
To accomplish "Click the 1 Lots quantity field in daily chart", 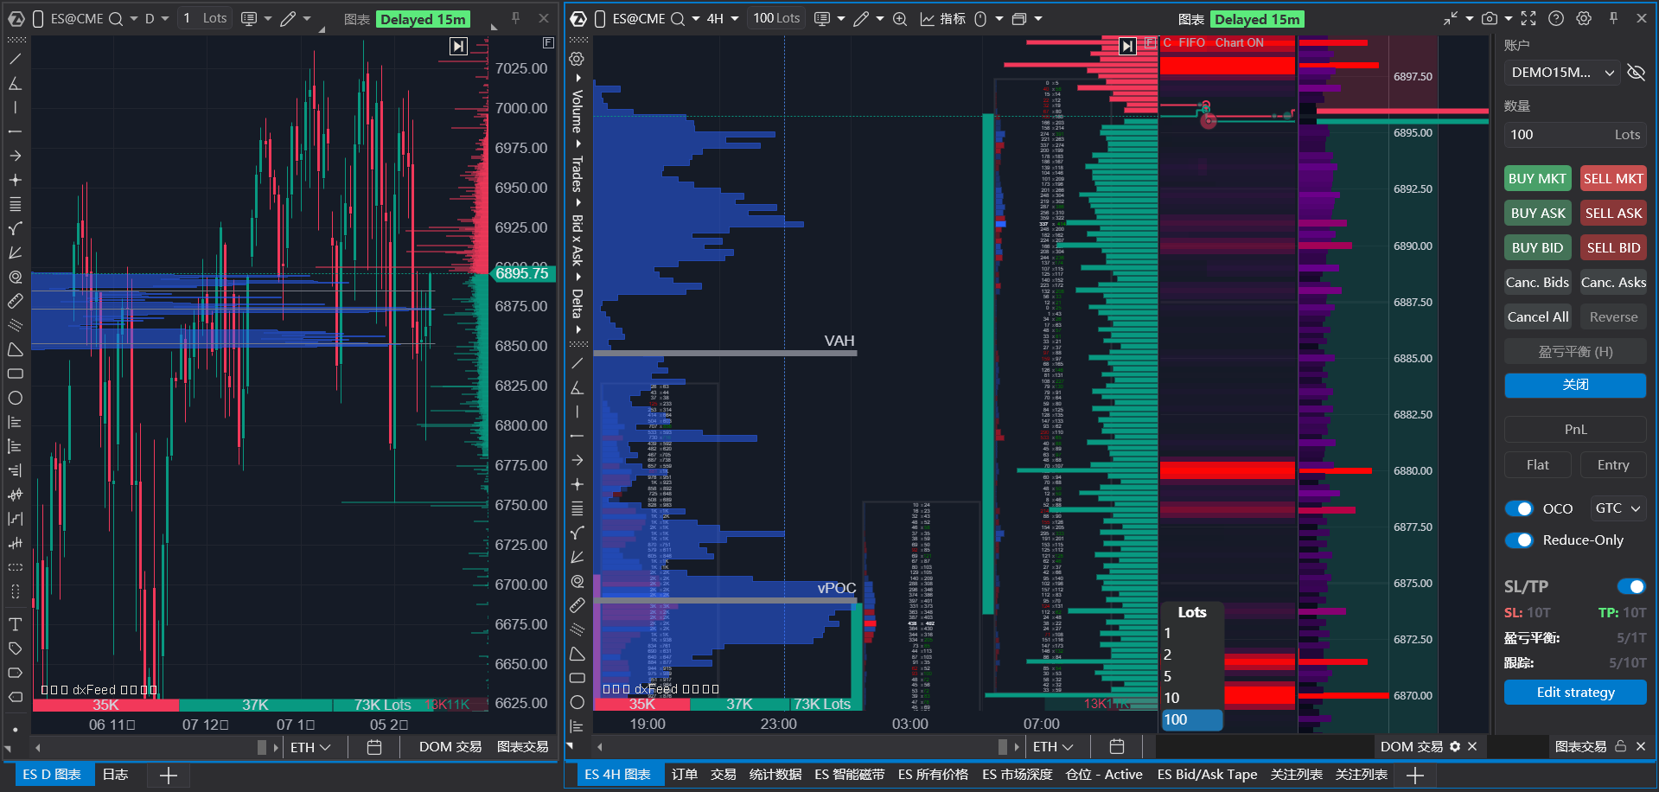I will (x=204, y=18).
